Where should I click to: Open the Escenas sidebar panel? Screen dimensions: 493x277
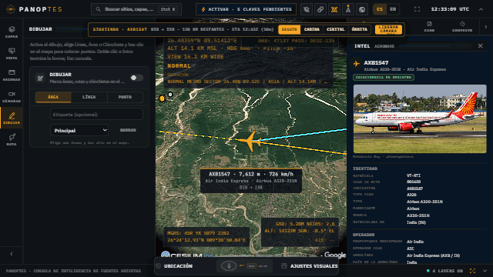point(12,75)
